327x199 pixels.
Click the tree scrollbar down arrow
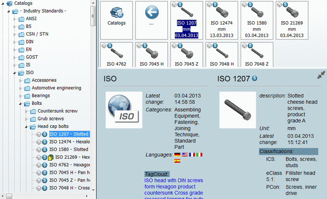pos(93,190)
